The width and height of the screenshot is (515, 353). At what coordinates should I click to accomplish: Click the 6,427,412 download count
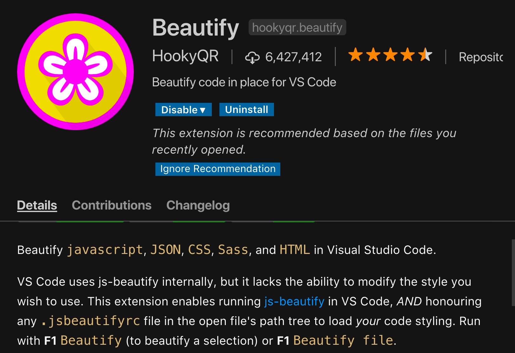coord(293,57)
